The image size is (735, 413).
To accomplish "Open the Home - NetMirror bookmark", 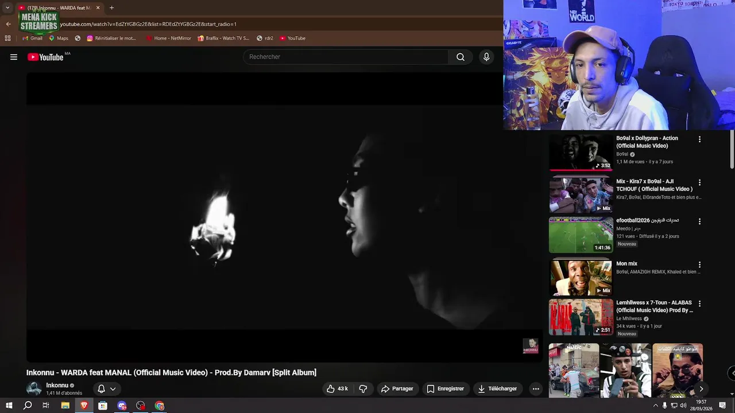I will 168,38.
